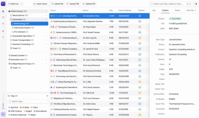199x118 pixels.
Task: Collapse Peter's Library with chevron
Action: (46, 11)
